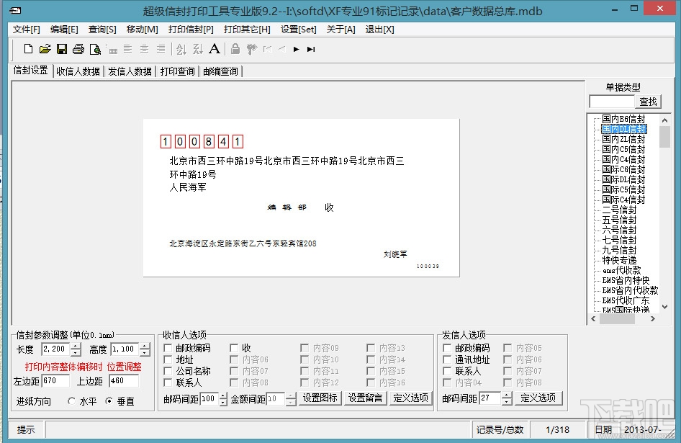Image resolution: width=681 pixels, height=443 pixels.
Task: Click the 单据类型 search input field
Action: (x=612, y=102)
